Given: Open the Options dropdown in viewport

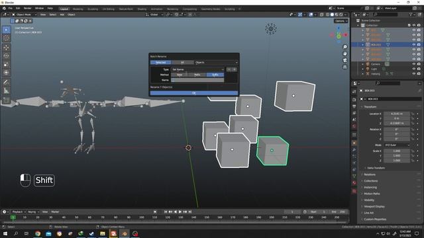Looking at the screenshot, I should 341,21.
